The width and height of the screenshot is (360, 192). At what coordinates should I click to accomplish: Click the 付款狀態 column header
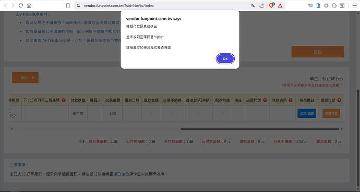(78, 100)
